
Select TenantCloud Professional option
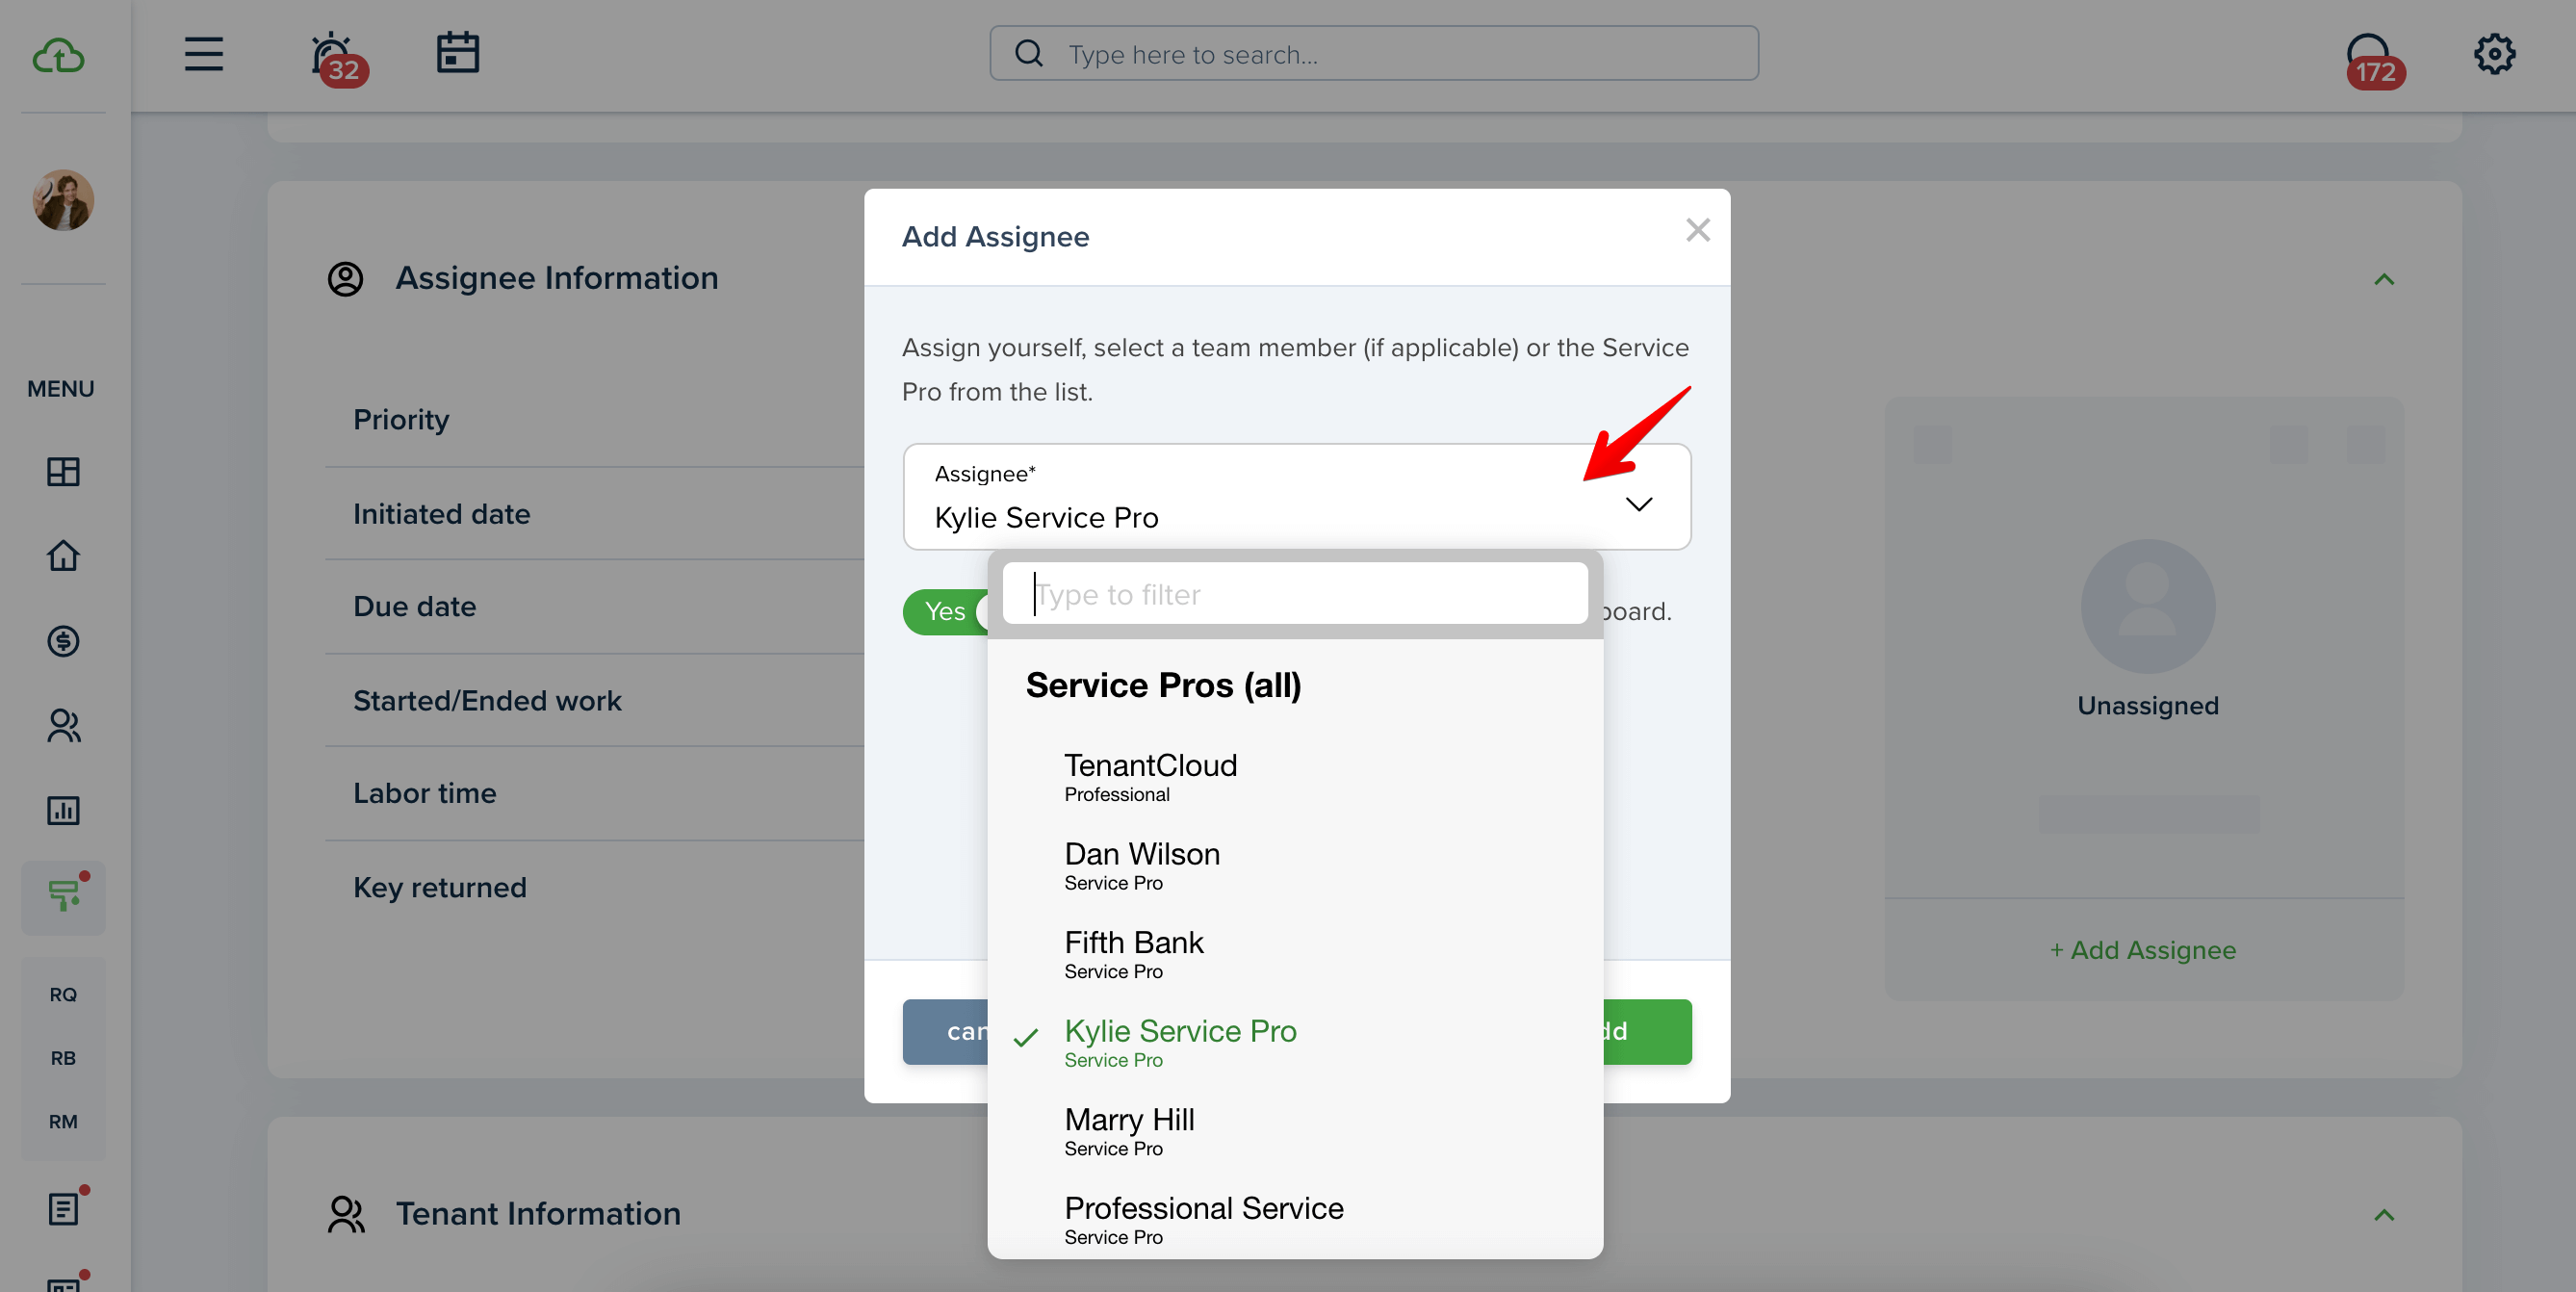point(1294,777)
